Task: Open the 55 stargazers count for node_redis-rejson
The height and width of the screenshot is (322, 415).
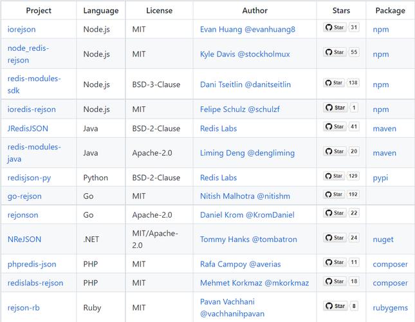Action: pos(354,52)
